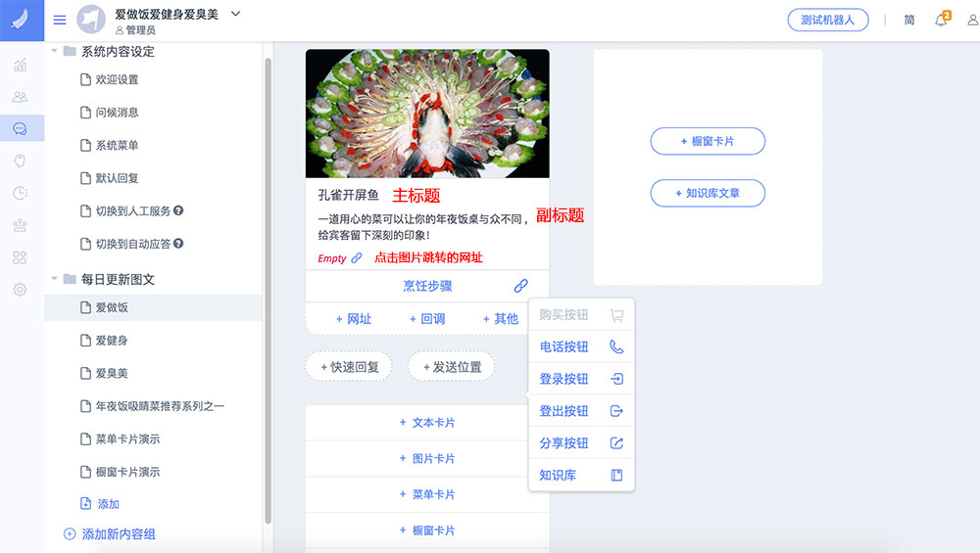Click the 烹饪步骤 card button
Image resolution: width=980 pixels, height=553 pixels.
427,286
